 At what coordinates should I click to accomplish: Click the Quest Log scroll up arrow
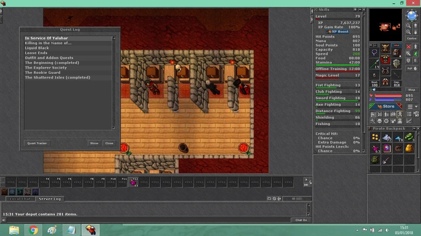[x=113, y=38]
